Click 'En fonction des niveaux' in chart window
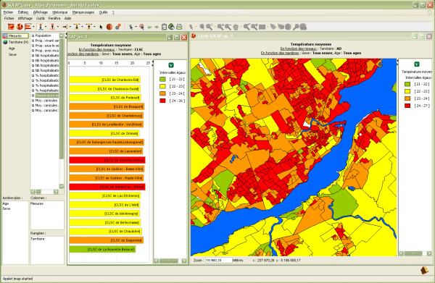Image resolution: width=435 pixels, height=283 pixels. click(x=97, y=49)
